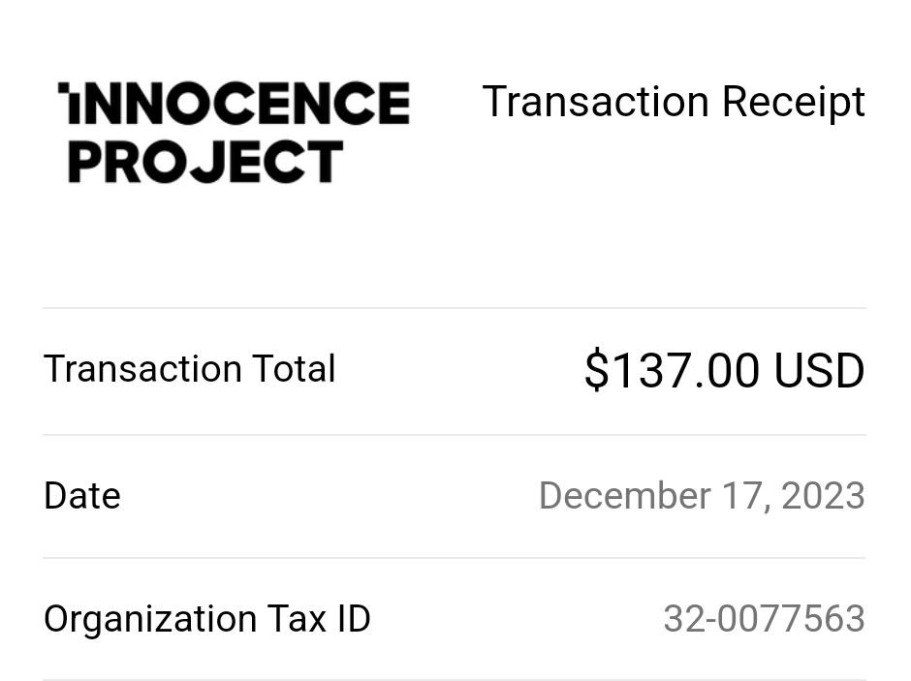Click the Organization Tax ID label
911x681 pixels.
tap(207, 619)
